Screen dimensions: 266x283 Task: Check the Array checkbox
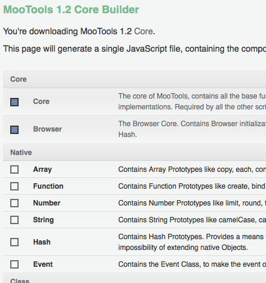(x=14, y=169)
